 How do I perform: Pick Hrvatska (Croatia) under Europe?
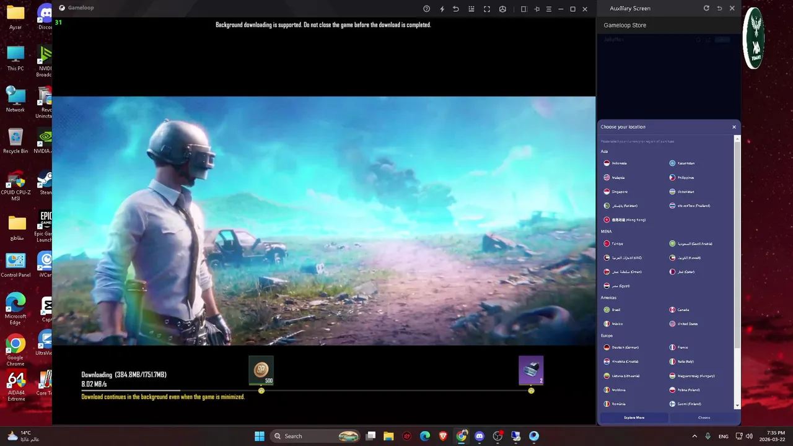(x=621, y=362)
